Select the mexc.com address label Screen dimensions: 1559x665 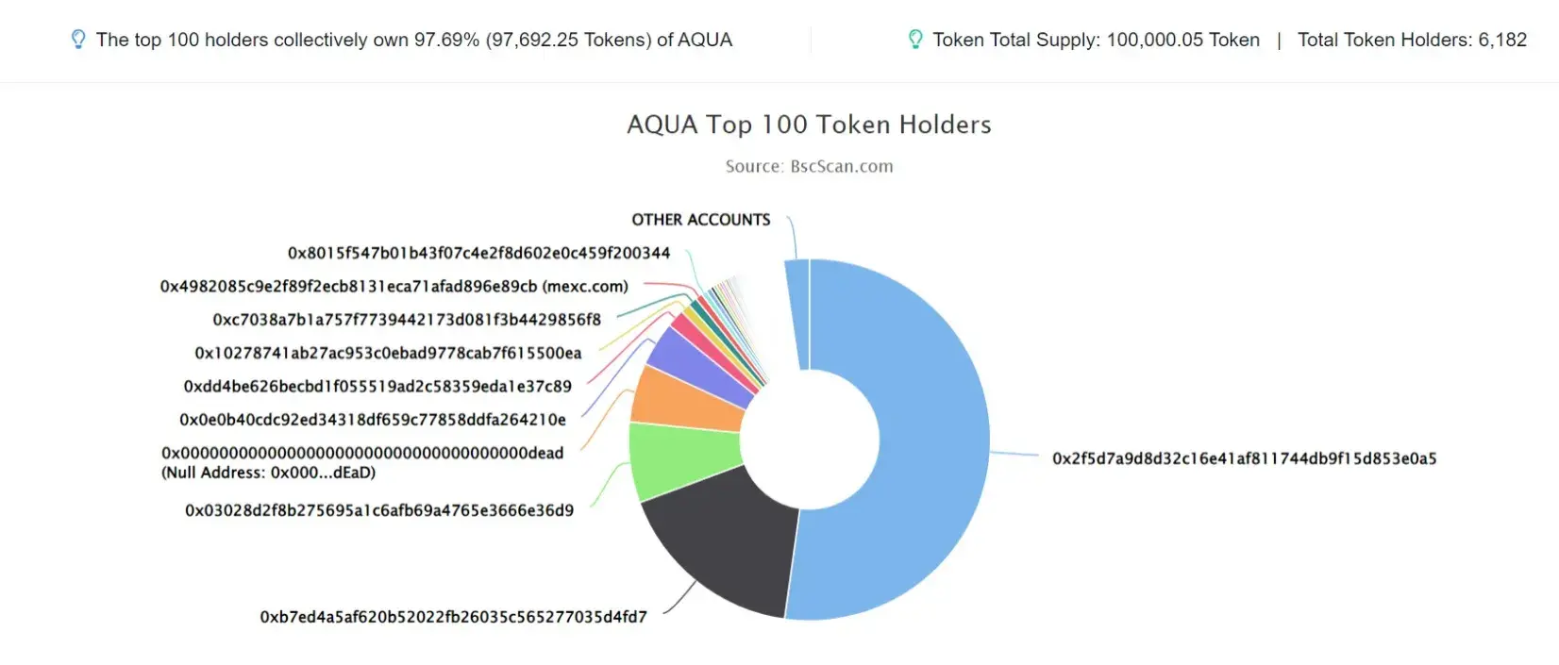[394, 286]
